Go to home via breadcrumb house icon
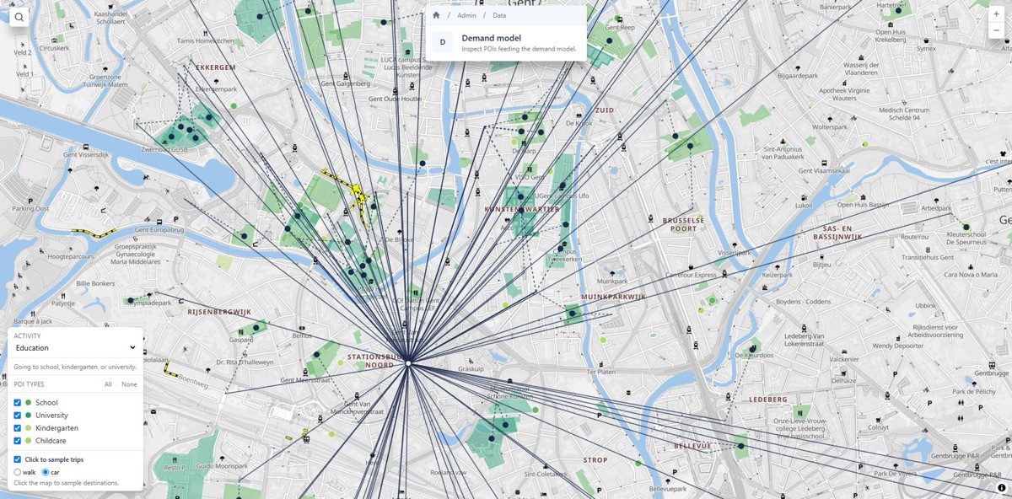 tap(436, 15)
